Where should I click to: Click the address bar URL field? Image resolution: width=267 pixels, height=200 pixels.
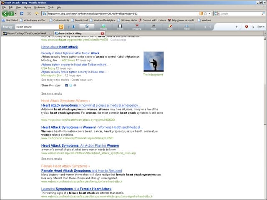[x=123, y=14]
